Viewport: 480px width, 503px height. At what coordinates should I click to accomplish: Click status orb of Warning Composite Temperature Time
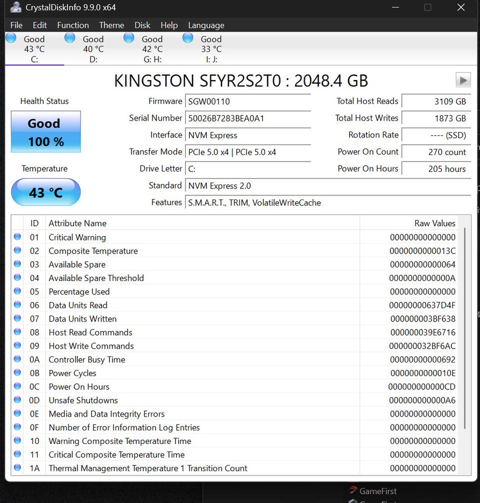coord(17,440)
